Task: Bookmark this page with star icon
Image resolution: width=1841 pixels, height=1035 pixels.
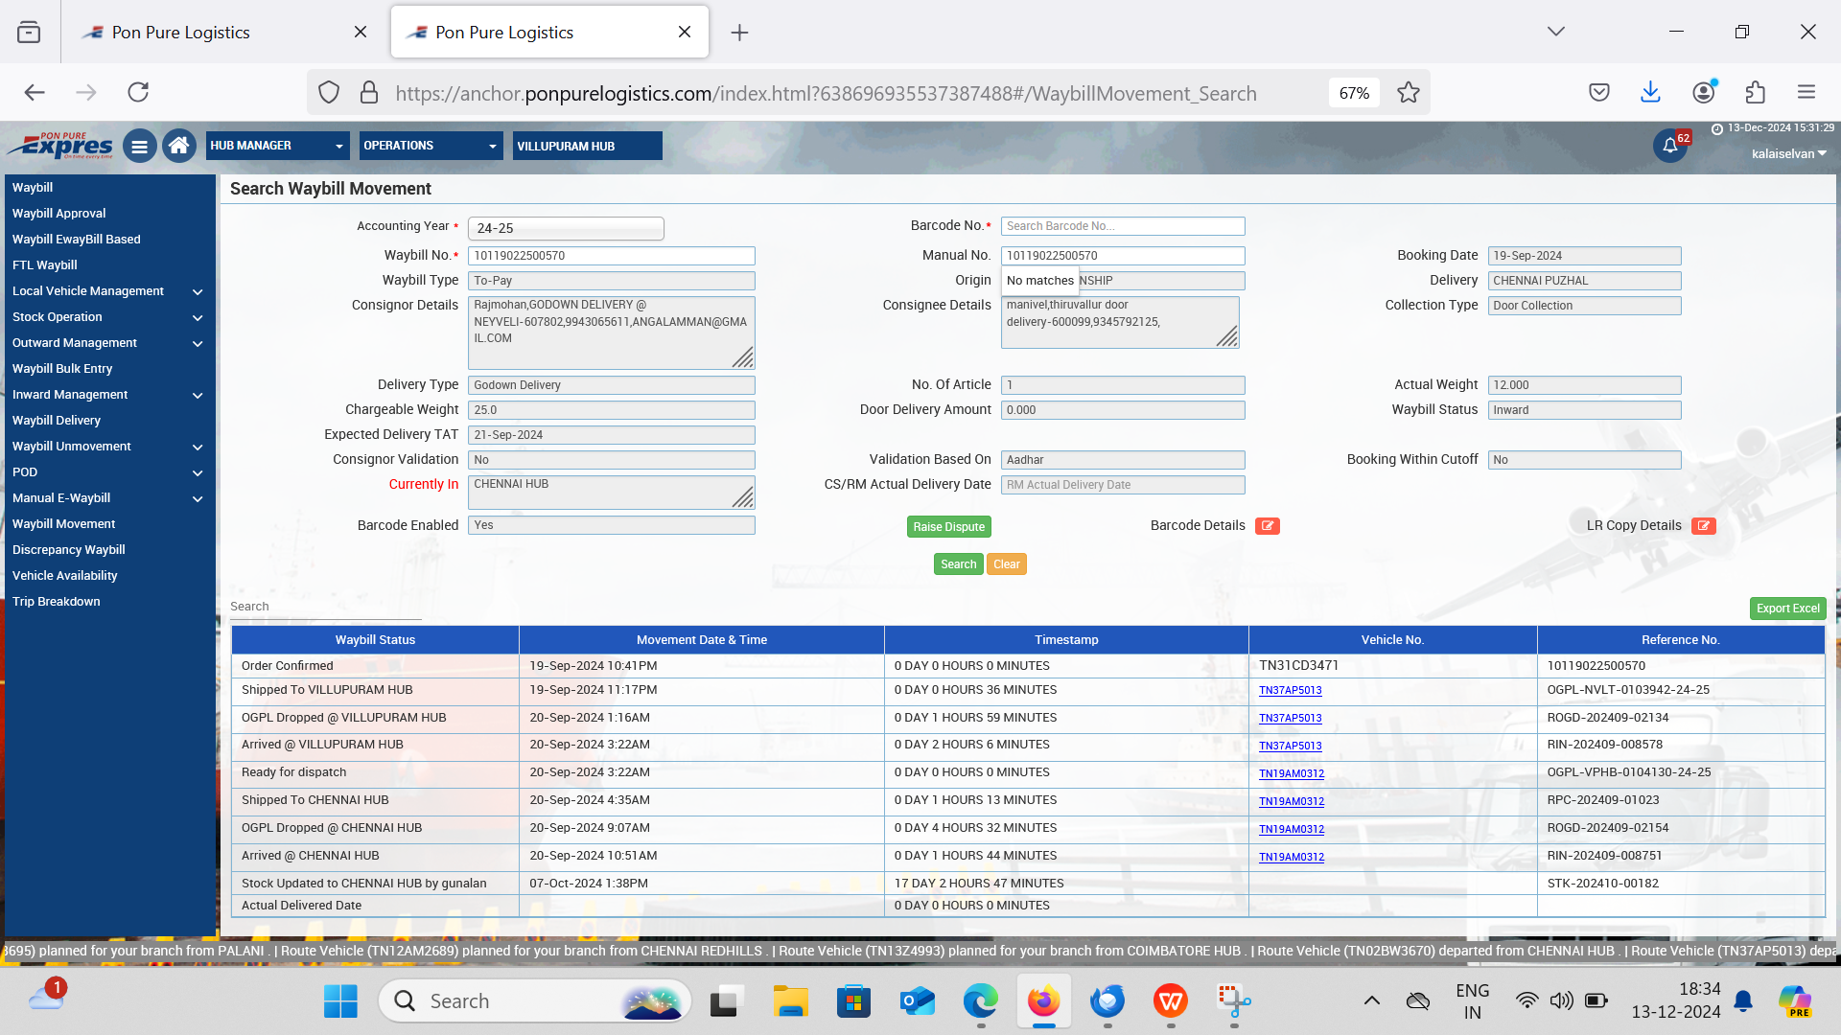Action: point(1408,93)
